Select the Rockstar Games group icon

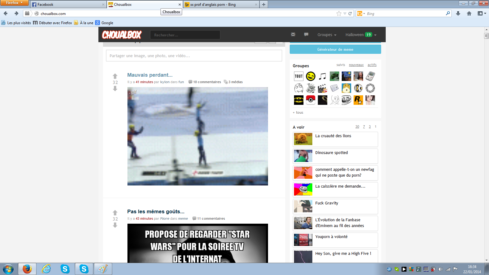point(358,100)
